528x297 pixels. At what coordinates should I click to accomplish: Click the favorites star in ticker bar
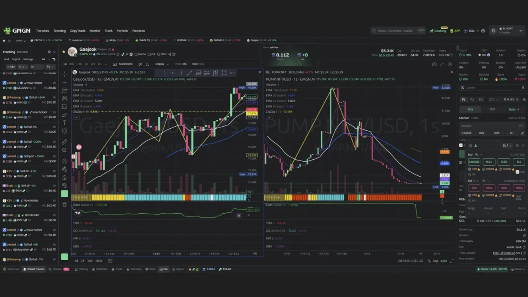4,40
